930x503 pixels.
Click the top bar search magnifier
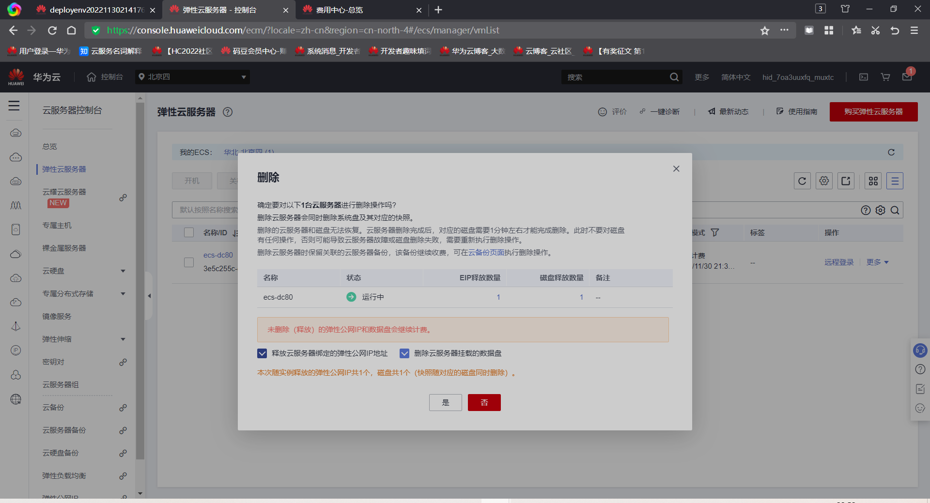coord(674,77)
